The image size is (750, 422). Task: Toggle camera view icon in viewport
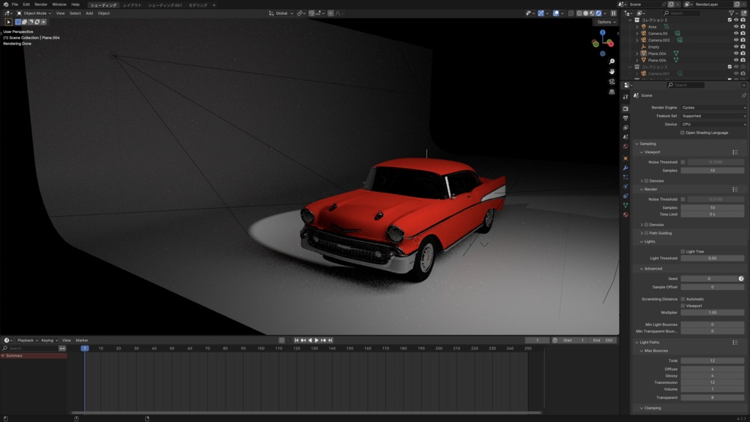[x=612, y=82]
